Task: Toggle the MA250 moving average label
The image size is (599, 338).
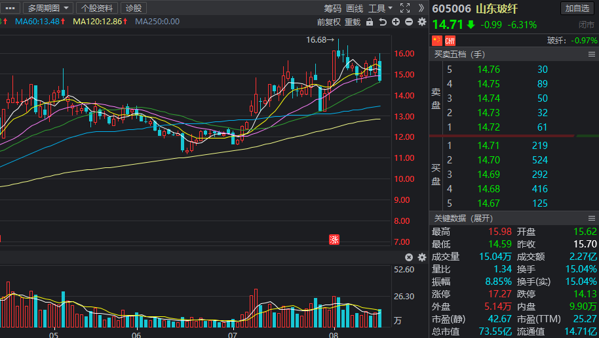Action: click(157, 22)
